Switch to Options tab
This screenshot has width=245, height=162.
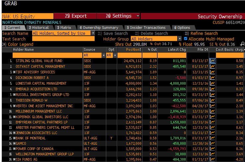[184, 28]
